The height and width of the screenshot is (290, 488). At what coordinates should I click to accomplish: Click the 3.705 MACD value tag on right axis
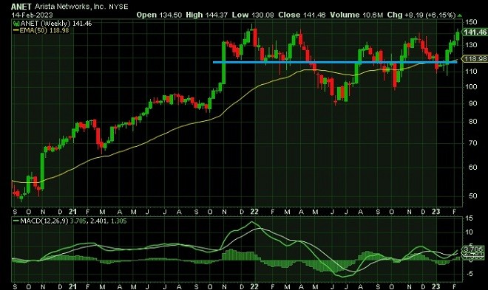coord(473,249)
